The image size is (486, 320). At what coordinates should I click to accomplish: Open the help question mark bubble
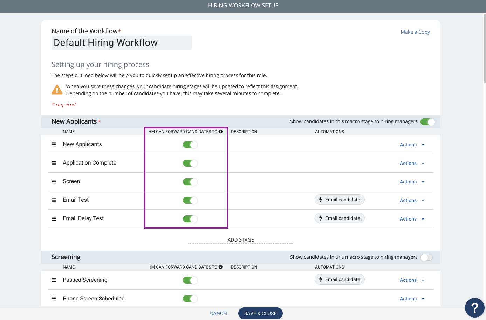click(x=474, y=308)
